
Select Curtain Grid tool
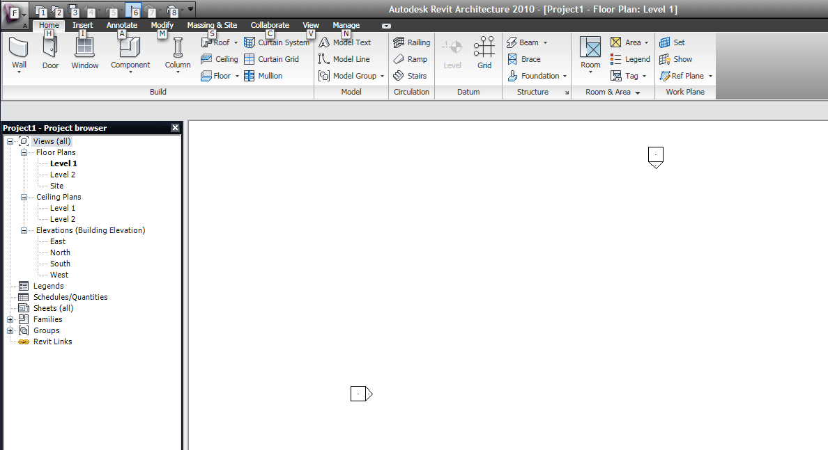[271, 59]
